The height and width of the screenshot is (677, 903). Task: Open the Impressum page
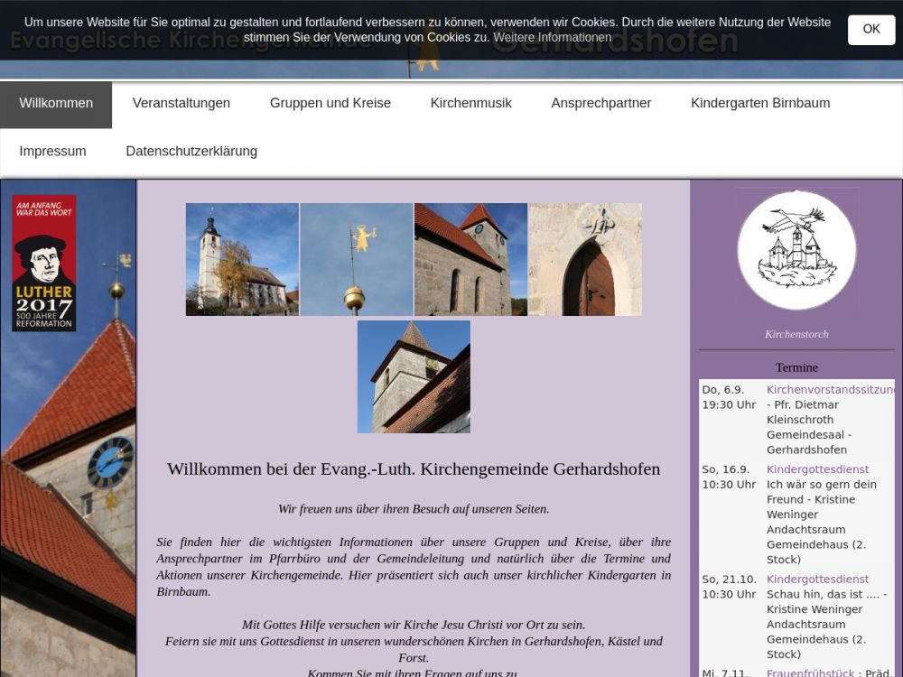52,152
